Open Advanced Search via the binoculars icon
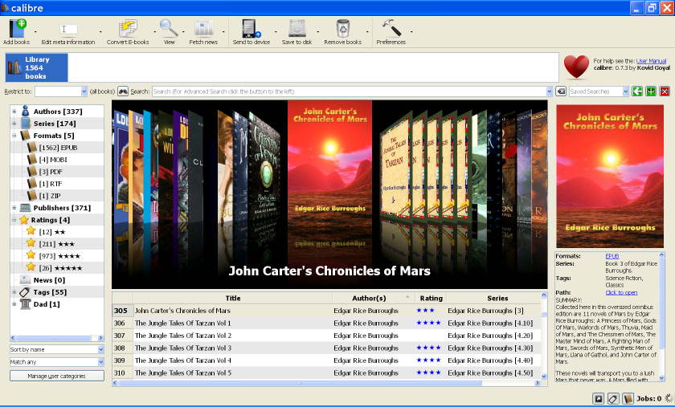 pos(123,92)
